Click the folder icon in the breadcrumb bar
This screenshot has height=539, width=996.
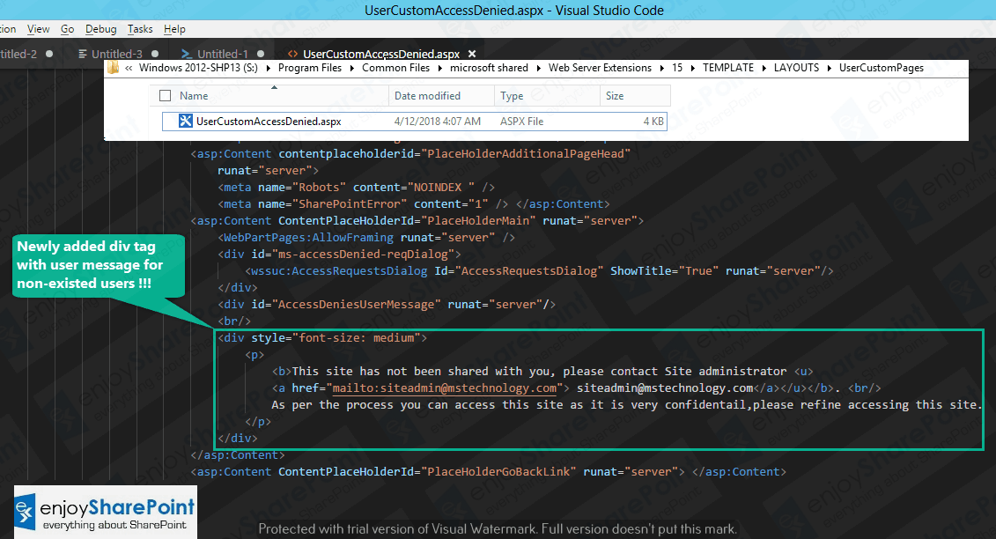(113, 67)
